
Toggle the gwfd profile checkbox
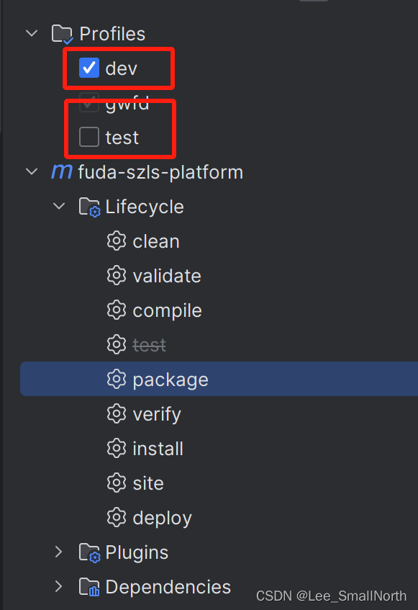click(88, 103)
